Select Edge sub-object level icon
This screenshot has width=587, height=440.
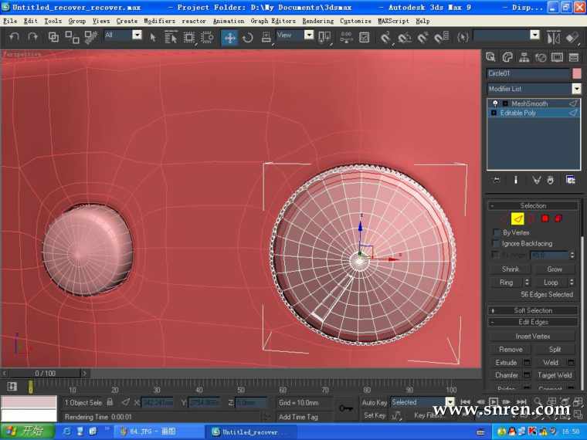pyautogui.click(x=517, y=218)
